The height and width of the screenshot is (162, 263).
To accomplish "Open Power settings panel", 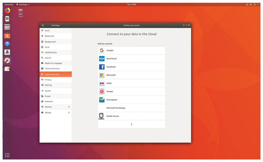I will coord(56,96).
